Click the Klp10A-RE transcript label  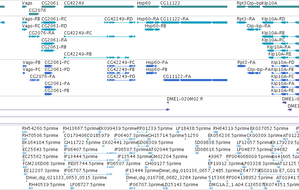(280, 54)
